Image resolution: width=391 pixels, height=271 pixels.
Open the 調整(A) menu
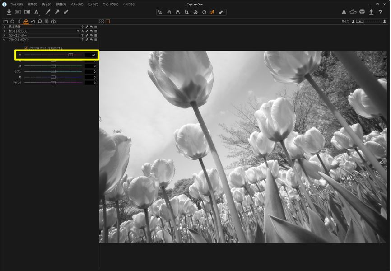pos(61,4)
